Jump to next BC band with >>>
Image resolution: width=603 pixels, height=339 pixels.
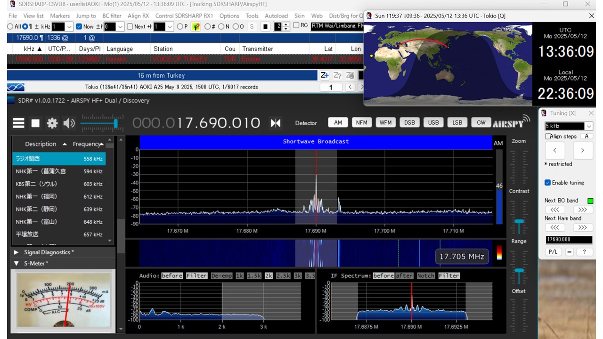point(583,210)
